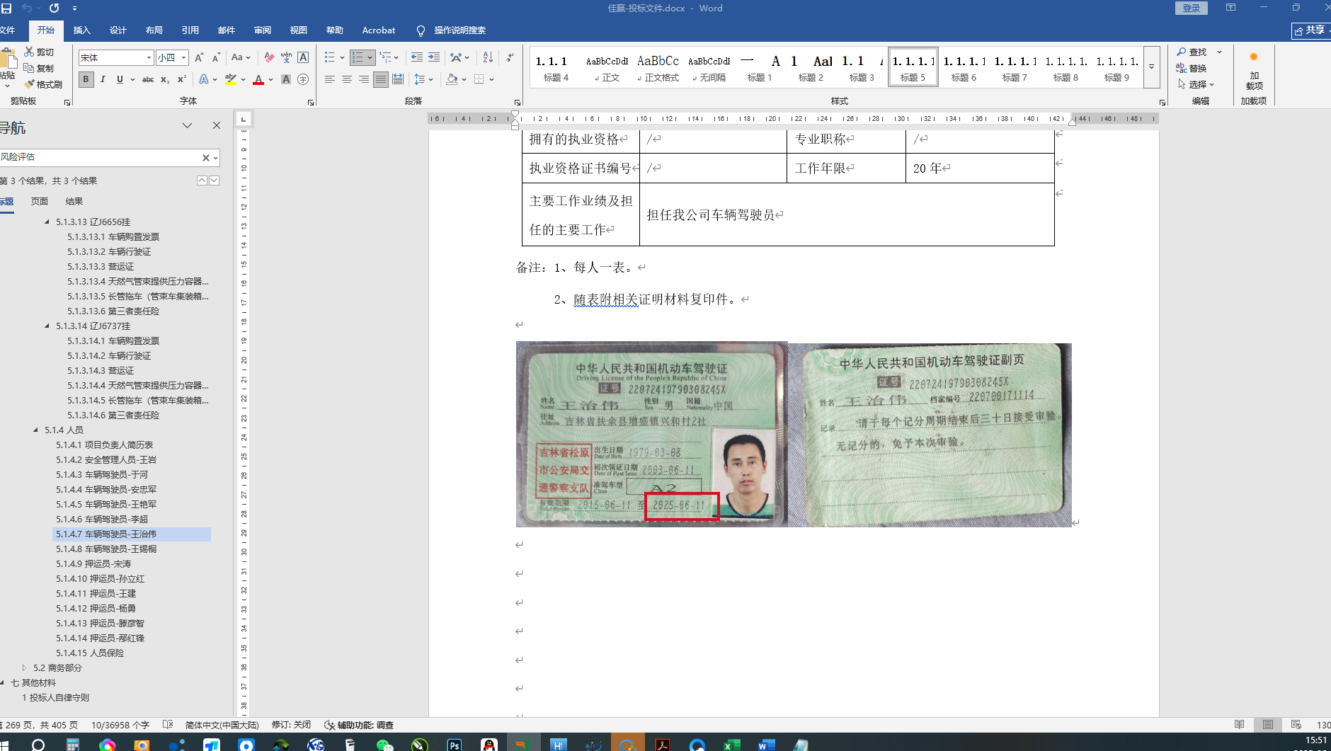
Task: Toggle strikethrough text
Action: tap(148, 79)
